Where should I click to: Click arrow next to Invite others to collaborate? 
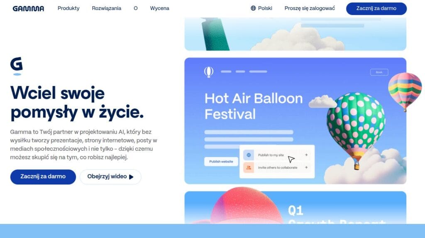[x=306, y=167]
